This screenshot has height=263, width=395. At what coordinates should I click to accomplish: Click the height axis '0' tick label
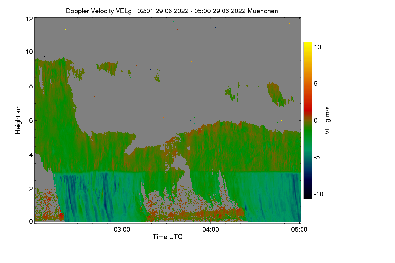click(x=31, y=221)
